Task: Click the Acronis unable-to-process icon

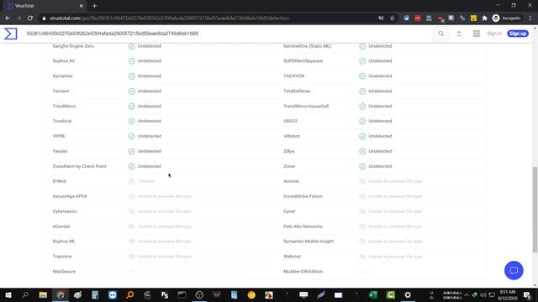Action: tap(362, 181)
